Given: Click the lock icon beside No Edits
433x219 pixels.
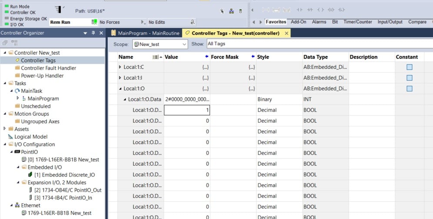Looking at the screenshot, I should (193, 22).
